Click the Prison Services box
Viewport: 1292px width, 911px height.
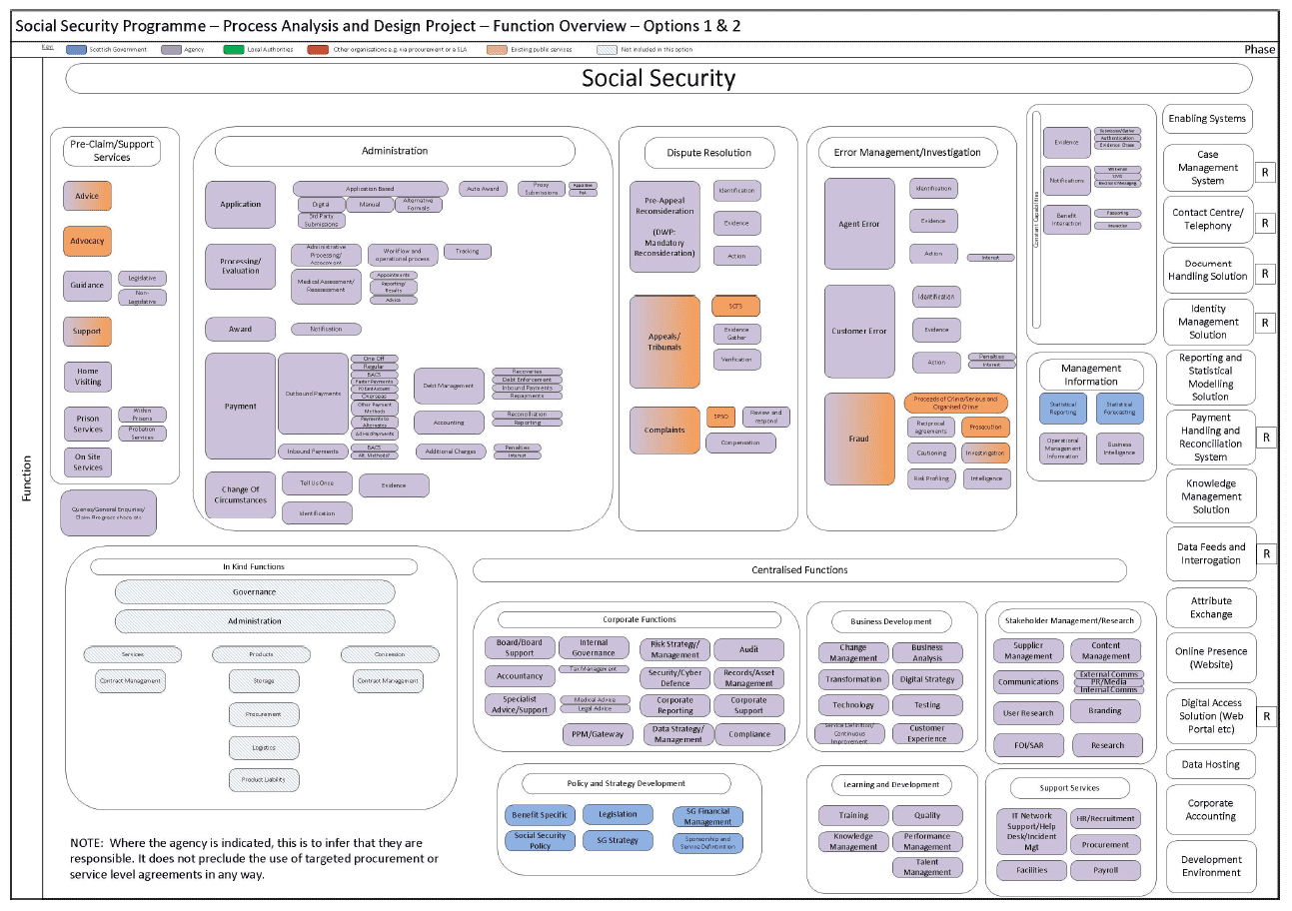87,424
